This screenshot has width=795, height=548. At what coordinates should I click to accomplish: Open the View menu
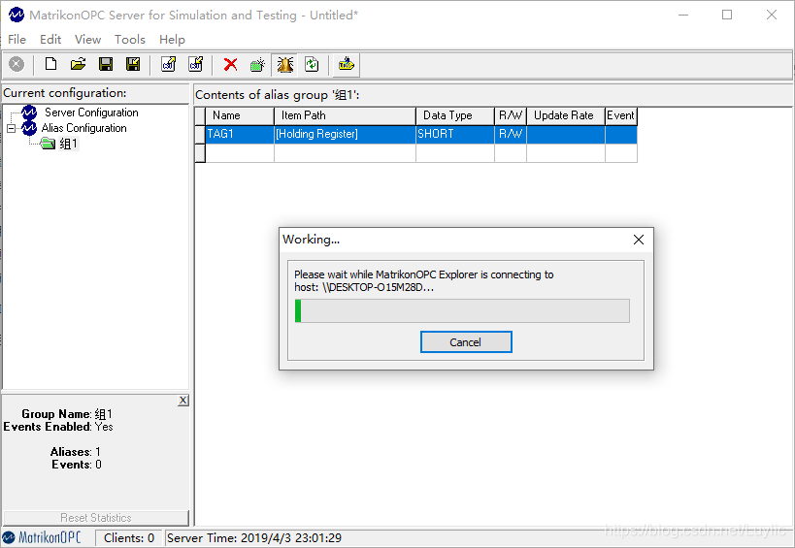pyautogui.click(x=87, y=40)
